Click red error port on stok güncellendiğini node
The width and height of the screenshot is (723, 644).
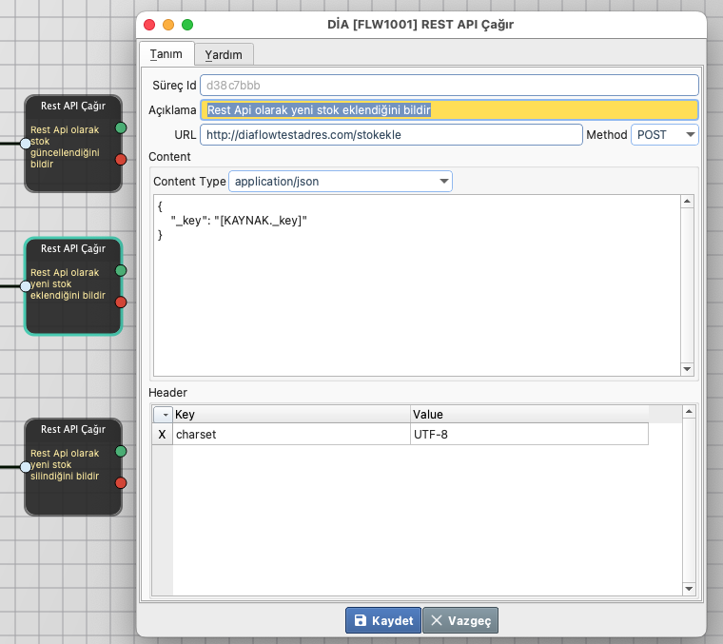point(121,159)
